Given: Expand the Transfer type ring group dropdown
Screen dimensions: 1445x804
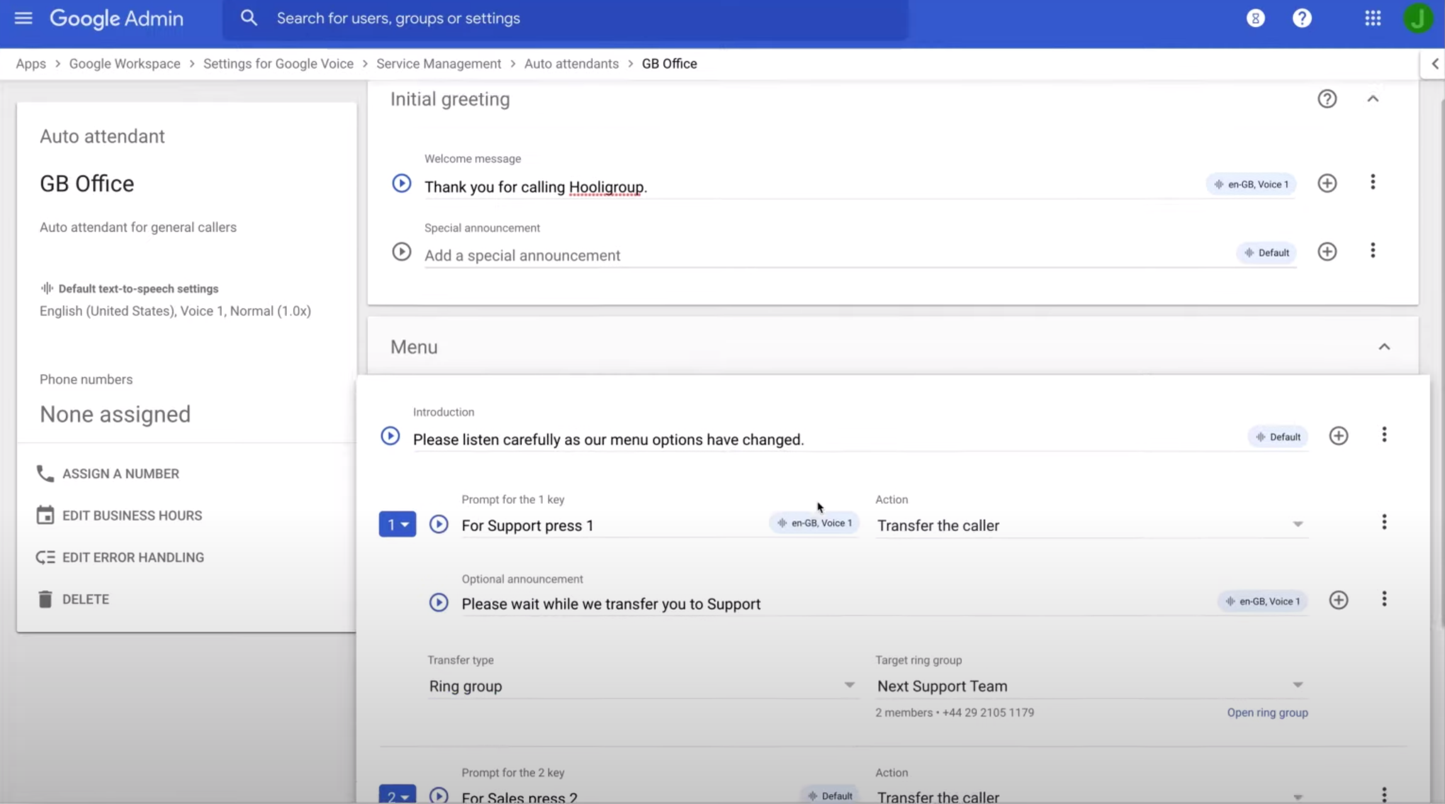Looking at the screenshot, I should (848, 685).
